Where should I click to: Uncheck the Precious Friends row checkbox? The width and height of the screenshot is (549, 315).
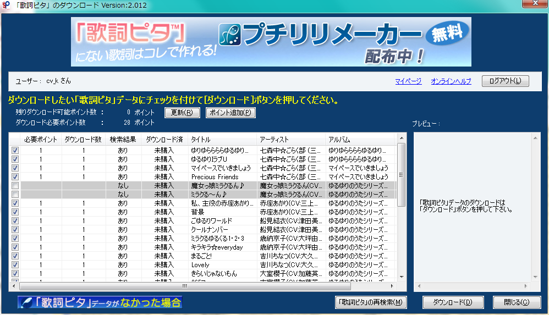click(x=15, y=177)
